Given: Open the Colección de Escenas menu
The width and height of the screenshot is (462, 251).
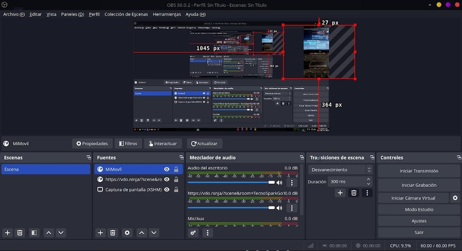Looking at the screenshot, I should [x=126, y=14].
